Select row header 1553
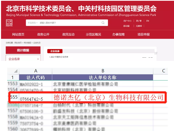Viewport: 174px width, 131px height. coord(13,84)
